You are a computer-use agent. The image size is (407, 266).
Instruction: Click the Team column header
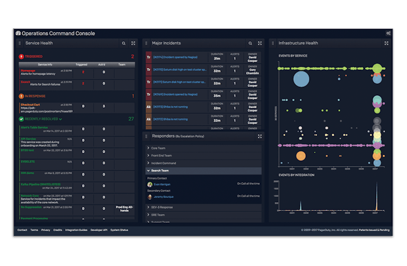tap(122, 65)
